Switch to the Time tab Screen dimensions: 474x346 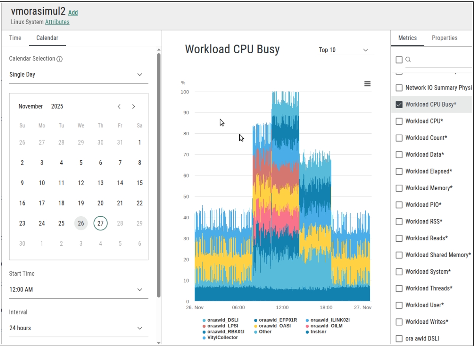15,38
